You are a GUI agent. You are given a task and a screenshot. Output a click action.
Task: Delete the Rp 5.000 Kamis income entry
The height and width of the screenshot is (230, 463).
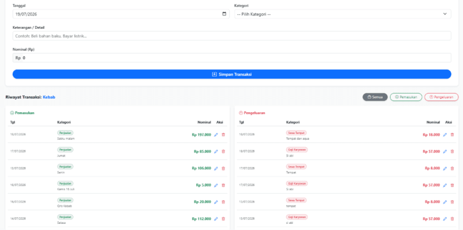click(x=223, y=185)
